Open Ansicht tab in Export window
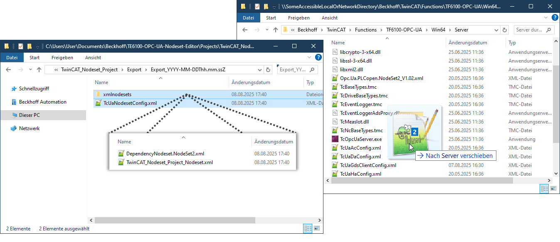The image size is (560, 242). (93, 58)
